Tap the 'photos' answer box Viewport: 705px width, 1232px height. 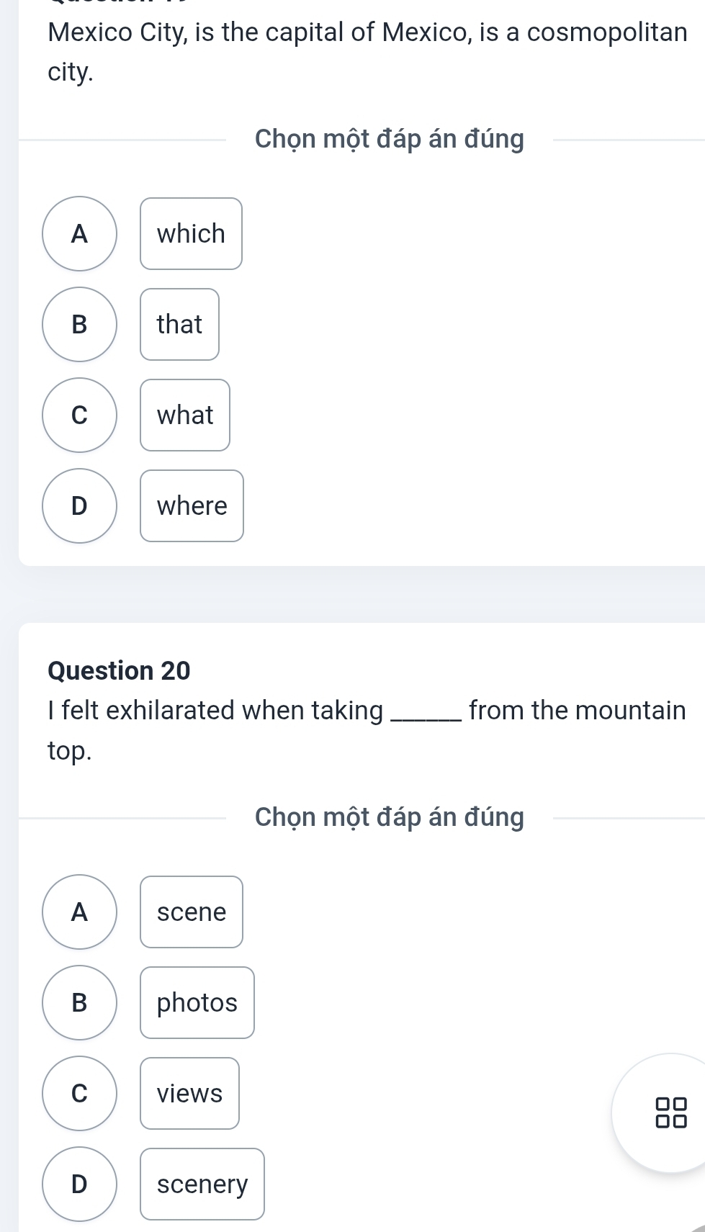(x=197, y=1002)
